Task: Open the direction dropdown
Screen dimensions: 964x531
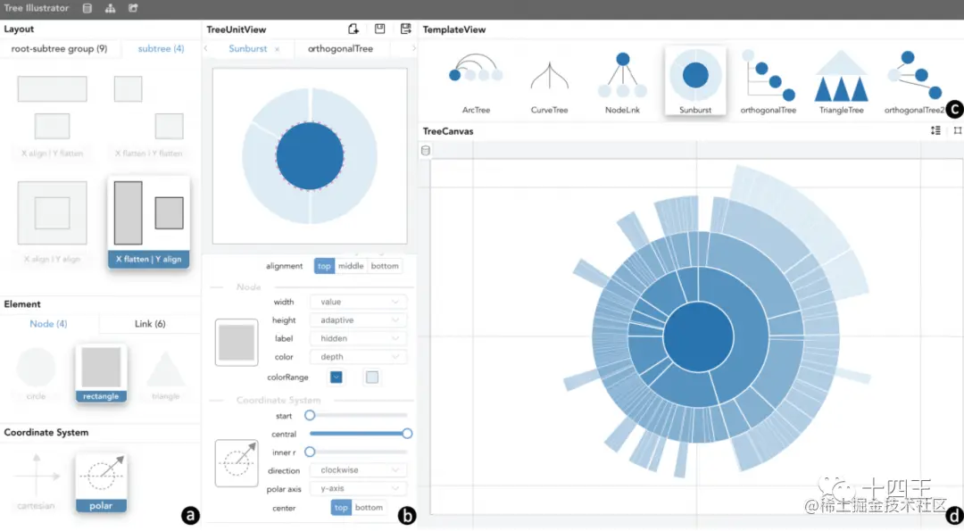Action: pos(358,470)
